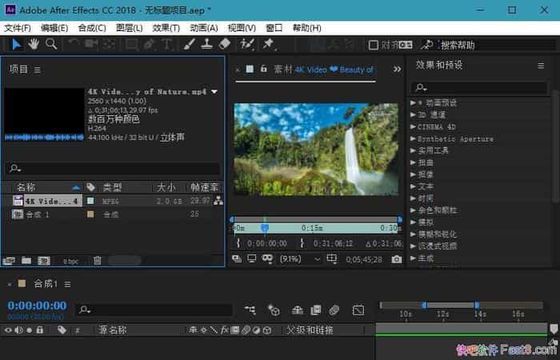Screen dimensions: 560x360
Task: Select the Pen tool
Action: [149, 44]
